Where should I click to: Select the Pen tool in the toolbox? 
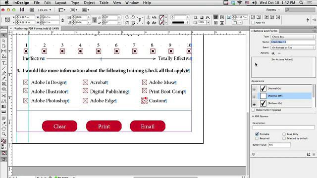point(3,73)
